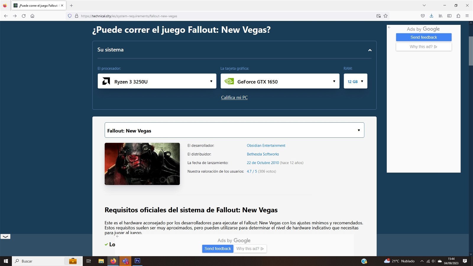Bookmark this page with the star
The image size is (473, 266).
tap(385, 16)
